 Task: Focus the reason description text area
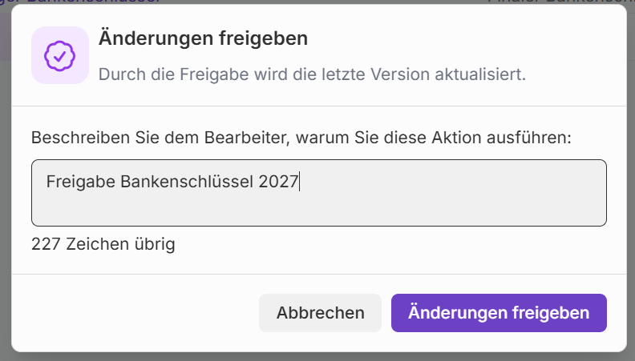(x=318, y=193)
